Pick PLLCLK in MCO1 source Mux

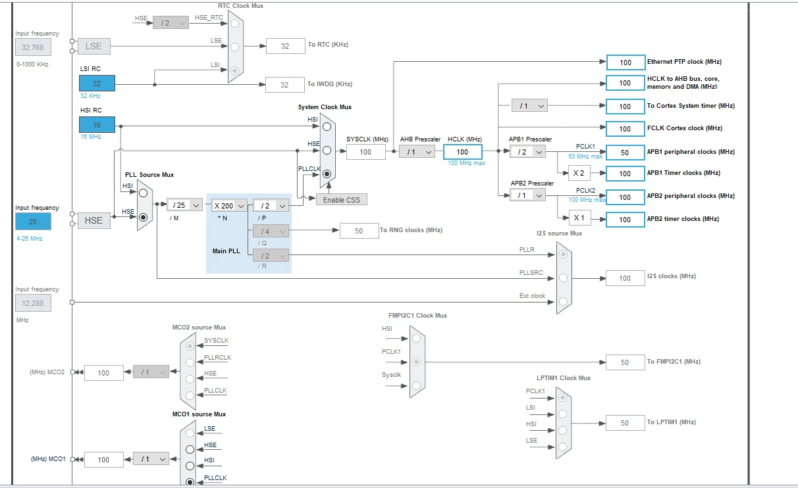click(190, 482)
